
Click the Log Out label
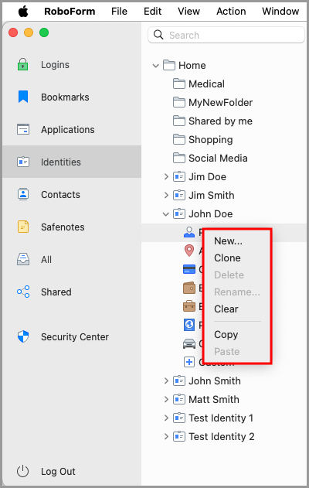click(58, 472)
